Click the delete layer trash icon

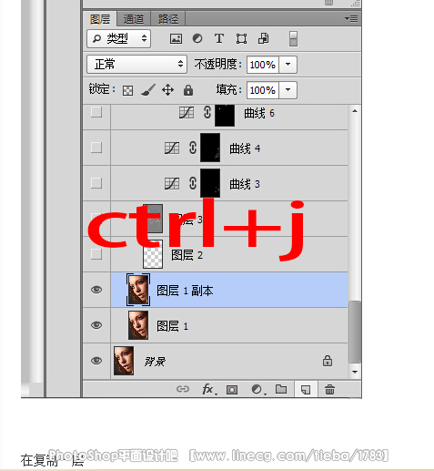[329, 389]
